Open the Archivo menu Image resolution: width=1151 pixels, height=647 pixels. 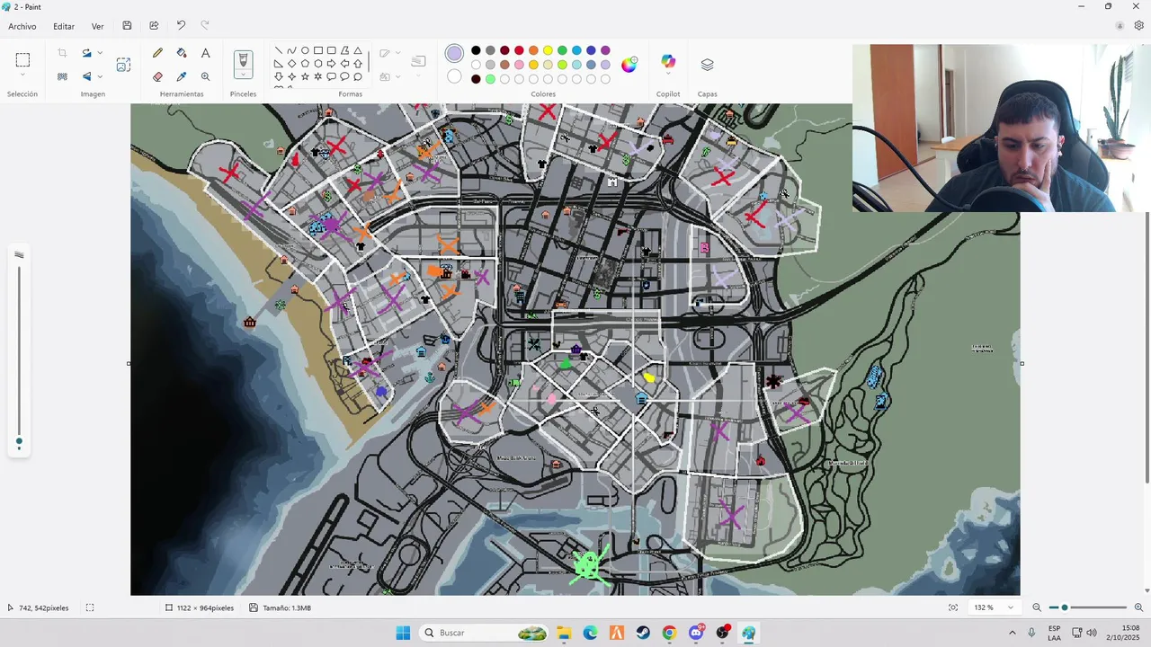click(22, 26)
